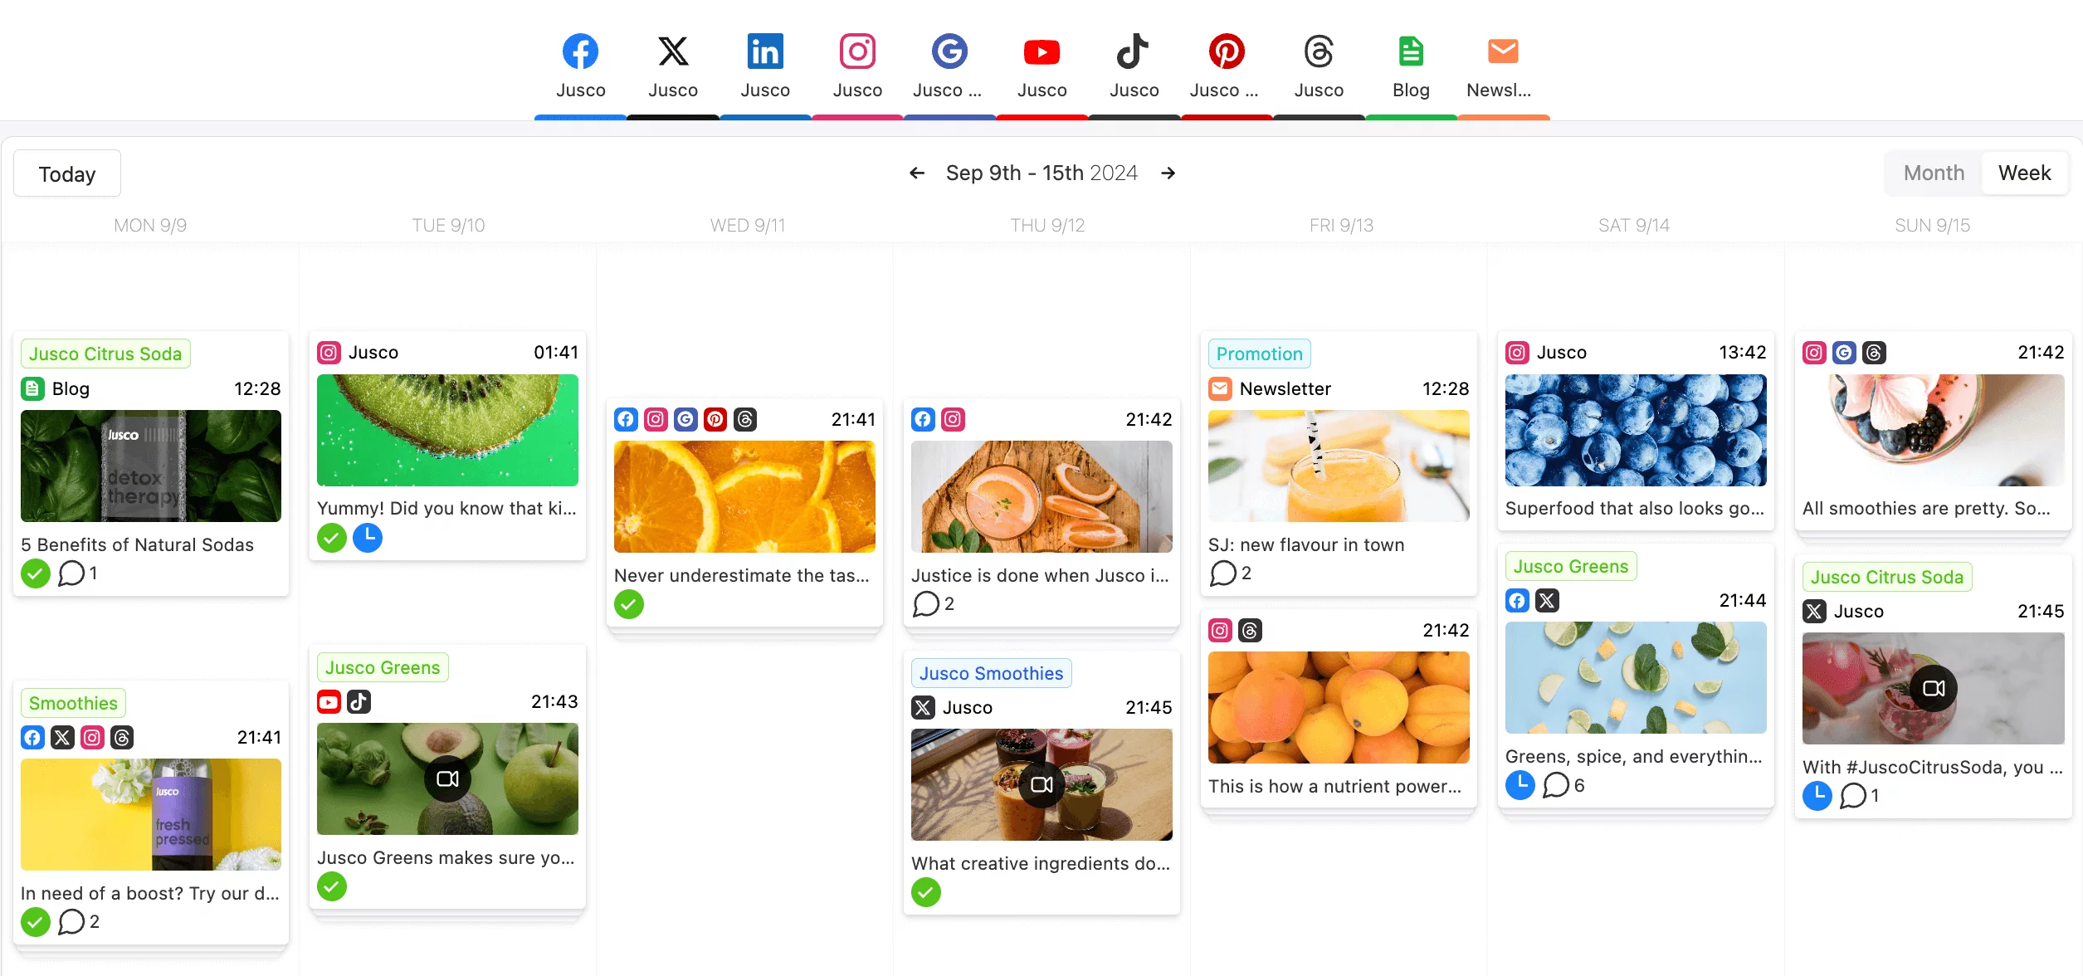This screenshot has width=2083, height=976.
Task: Expand the Jusco Smoothies campaign label
Action: [x=990, y=672]
